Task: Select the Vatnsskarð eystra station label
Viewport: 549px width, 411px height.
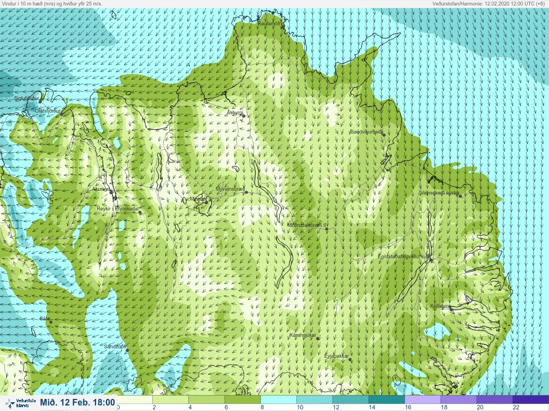Action: coord(440,193)
